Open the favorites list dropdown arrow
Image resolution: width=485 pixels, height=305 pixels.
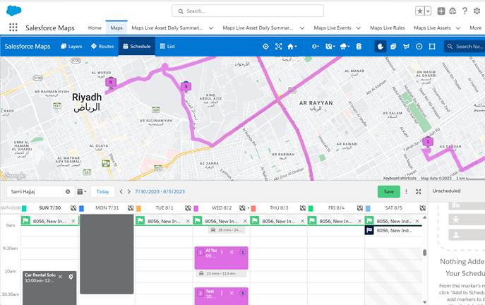tap(428, 11)
